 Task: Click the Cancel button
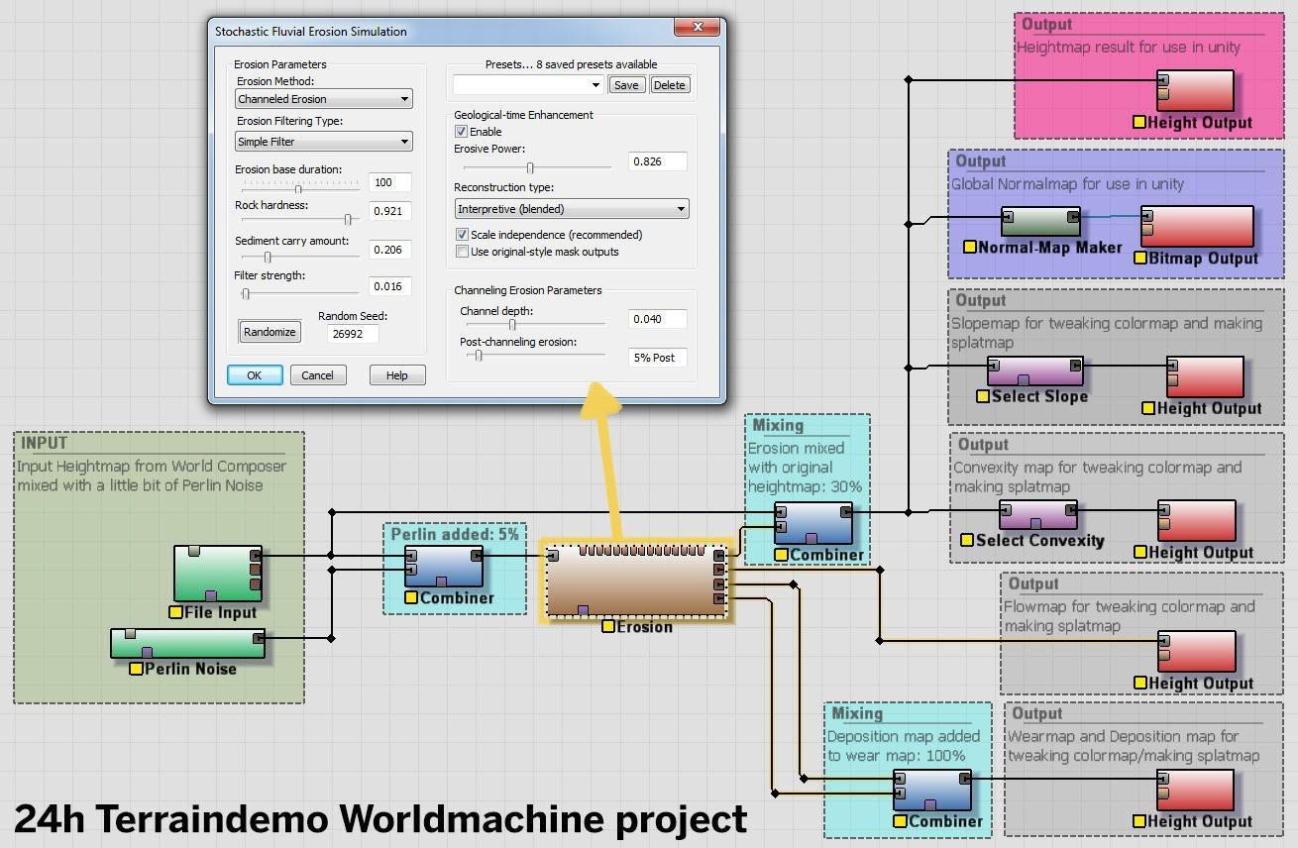click(x=318, y=374)
